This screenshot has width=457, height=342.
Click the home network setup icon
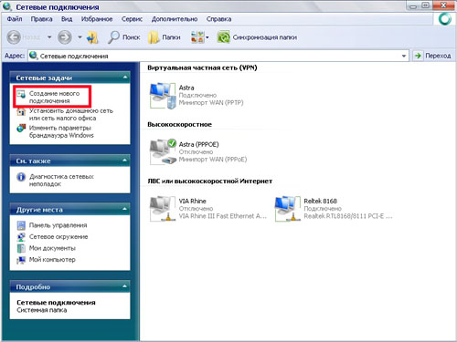click(x=21, y=111)
